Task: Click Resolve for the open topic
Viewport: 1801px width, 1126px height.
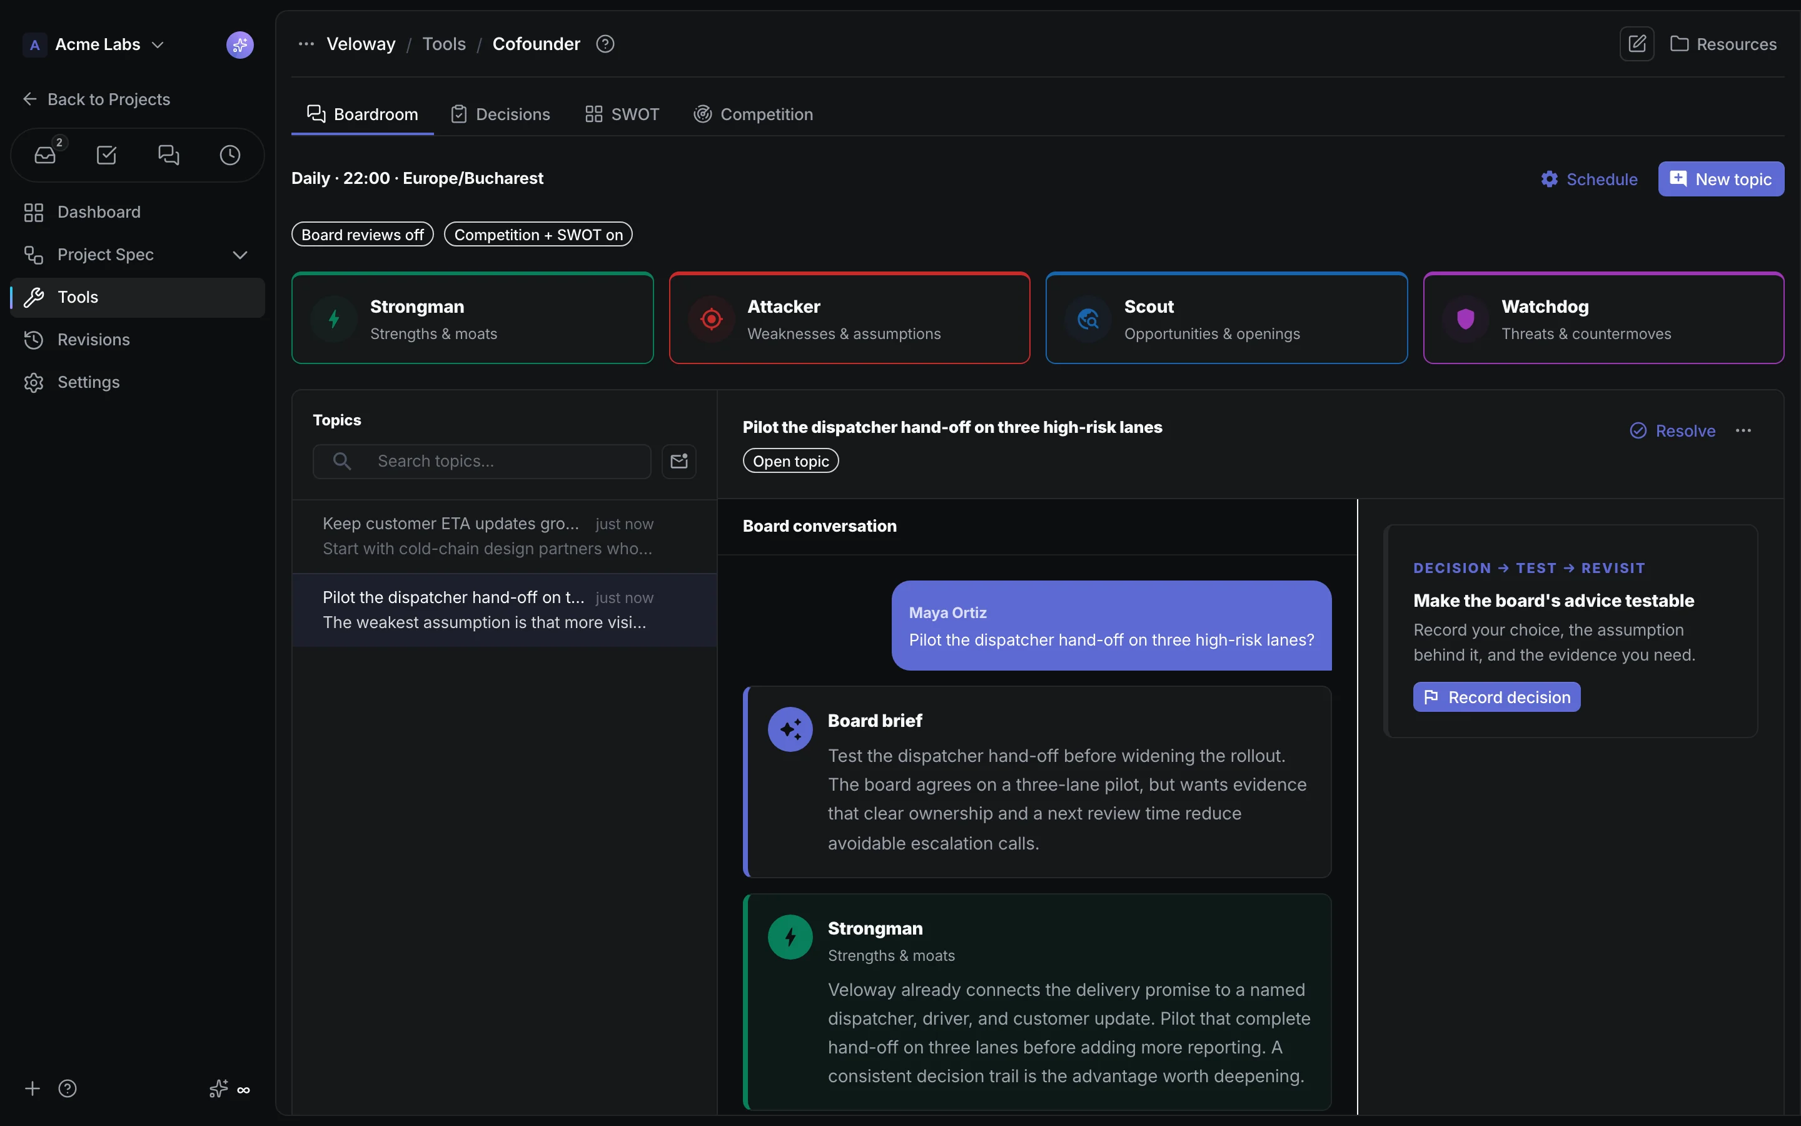Action: pos(1672,430)
